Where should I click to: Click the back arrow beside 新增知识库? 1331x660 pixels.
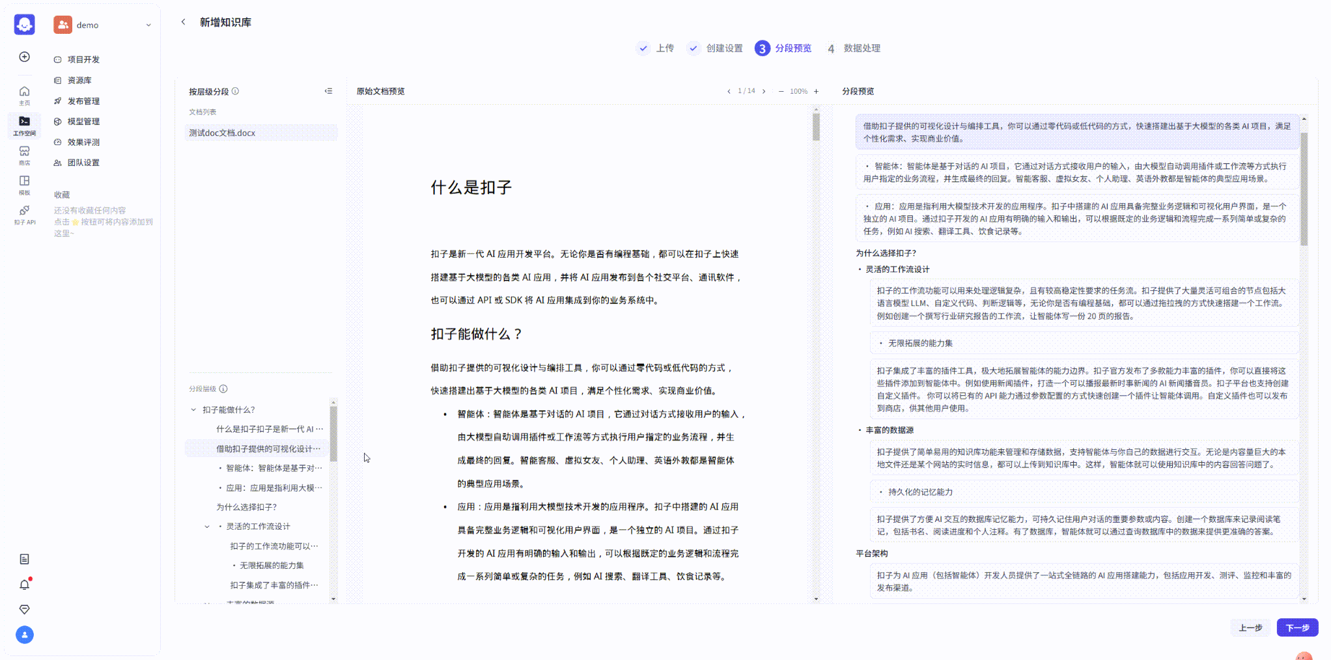click(183, 22)
